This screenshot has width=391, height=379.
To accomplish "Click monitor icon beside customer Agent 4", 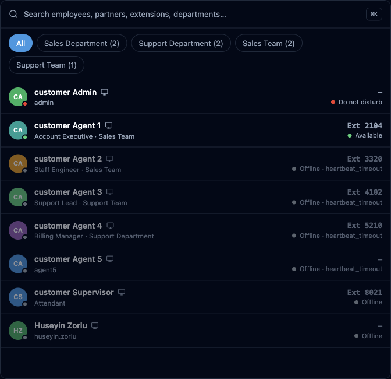I will coord(110,226).
